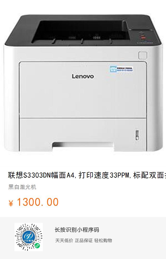
Task: Click the 天天低价 slogan
Action: click(x=64, y=240)
